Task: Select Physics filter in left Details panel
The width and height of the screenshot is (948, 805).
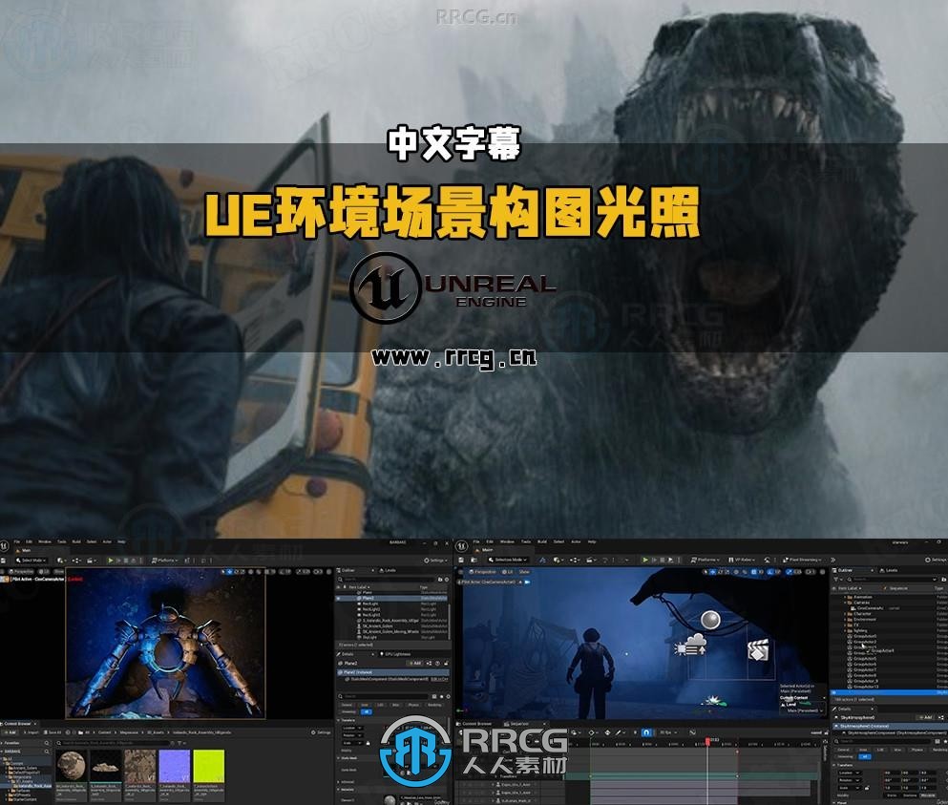Action: pos(413,705)
